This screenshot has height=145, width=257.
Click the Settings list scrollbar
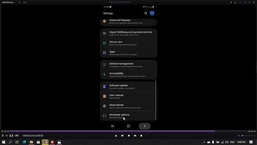(x=156, y=99)
